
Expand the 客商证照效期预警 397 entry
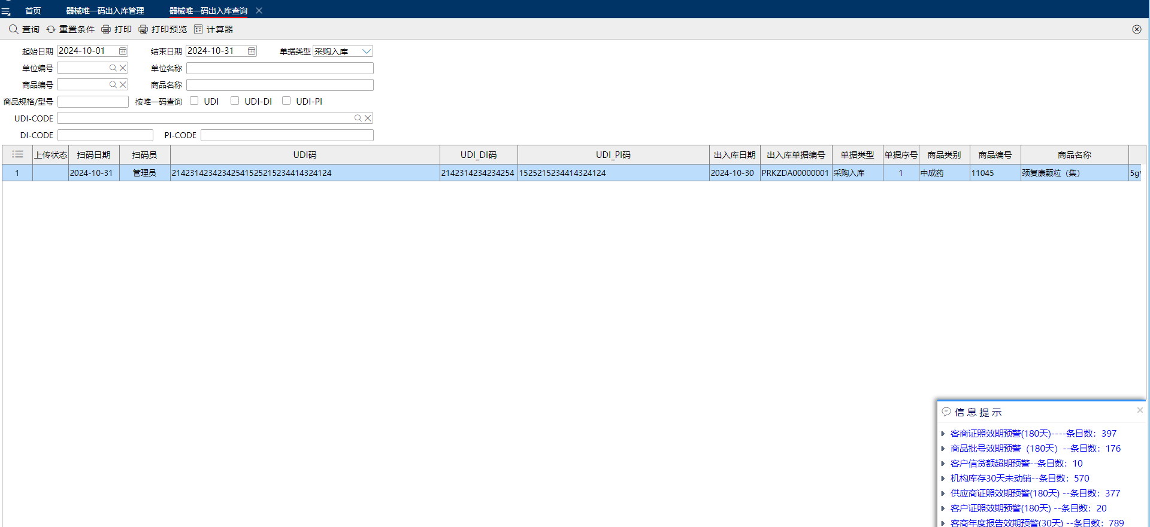point(943,434)
